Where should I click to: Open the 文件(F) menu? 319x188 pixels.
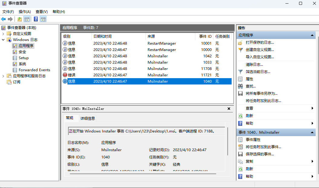tap(8, 12)
